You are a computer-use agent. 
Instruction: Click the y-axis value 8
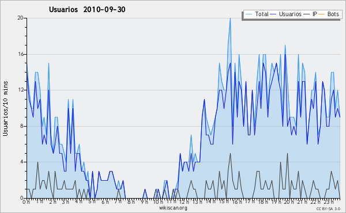point(22,126)
